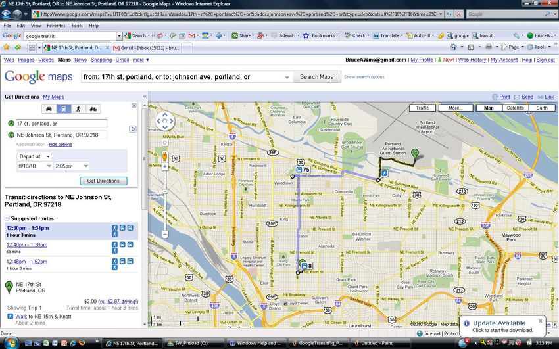Click the Get Directions button
Screen dimensions: 559x349
103,181
